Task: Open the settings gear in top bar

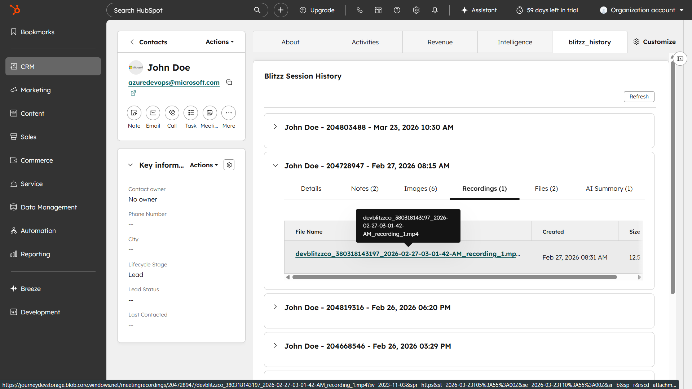Action: pos(416,10)
